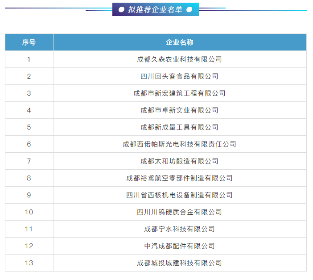
Task: Click serial number 2 cell
Action: coord(29,76)
